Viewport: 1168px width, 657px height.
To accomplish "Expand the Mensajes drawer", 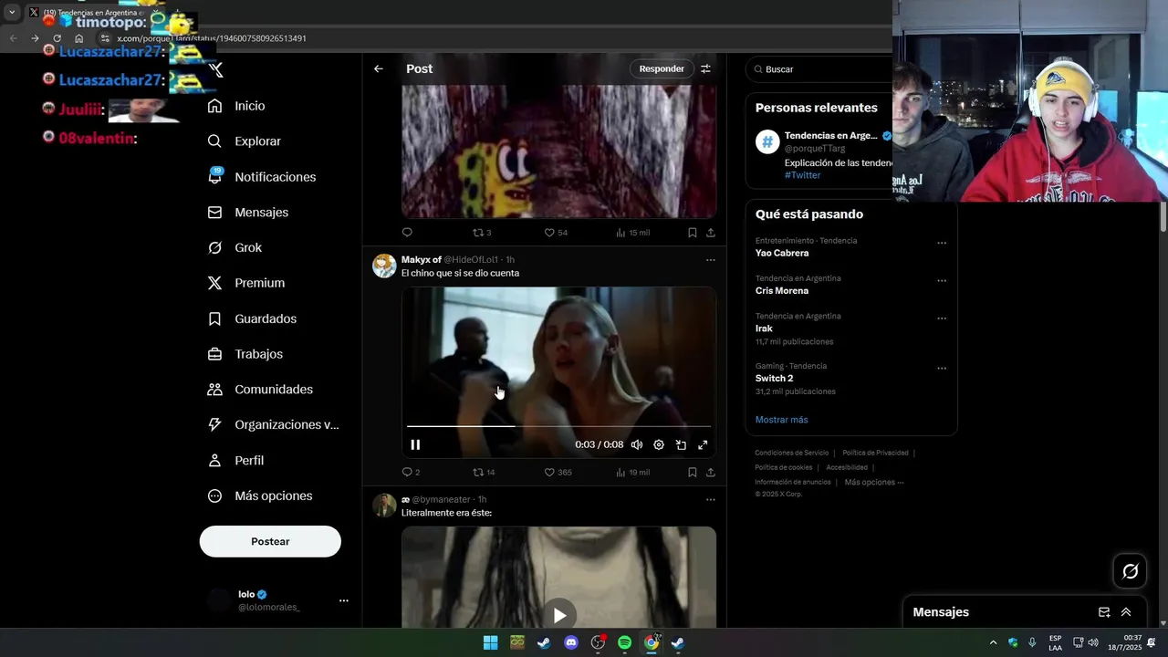I will pos(1126,612).
